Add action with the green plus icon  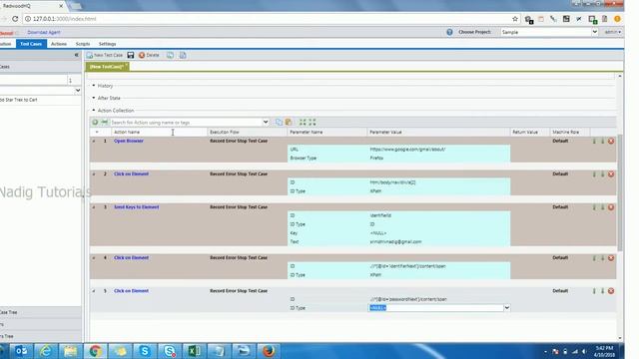95,122
